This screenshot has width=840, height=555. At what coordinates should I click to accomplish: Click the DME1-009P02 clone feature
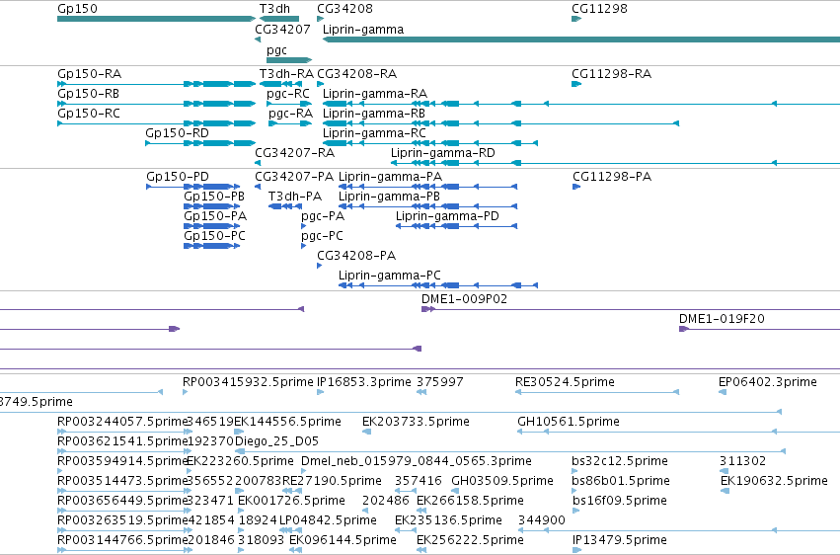tap(631, 309)
